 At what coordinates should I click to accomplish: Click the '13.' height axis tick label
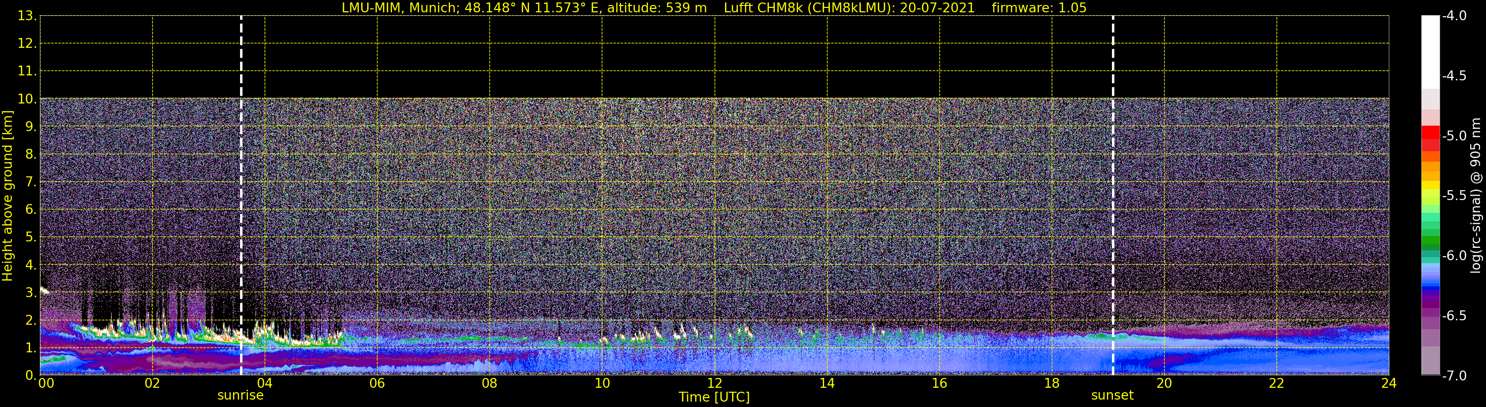[x=27, y=16]
